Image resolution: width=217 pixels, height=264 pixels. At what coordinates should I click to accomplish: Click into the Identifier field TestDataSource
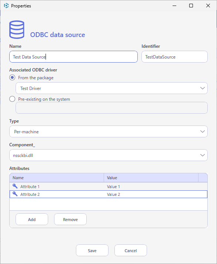point(174,57)
